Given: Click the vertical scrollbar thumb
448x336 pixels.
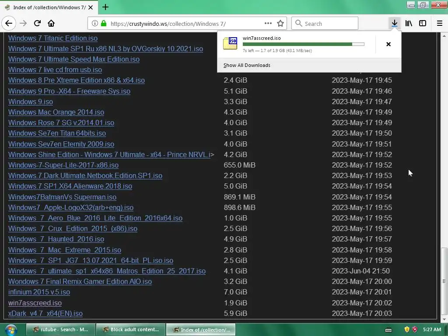Looking at the screenshot, I should (x=444, y=281).
